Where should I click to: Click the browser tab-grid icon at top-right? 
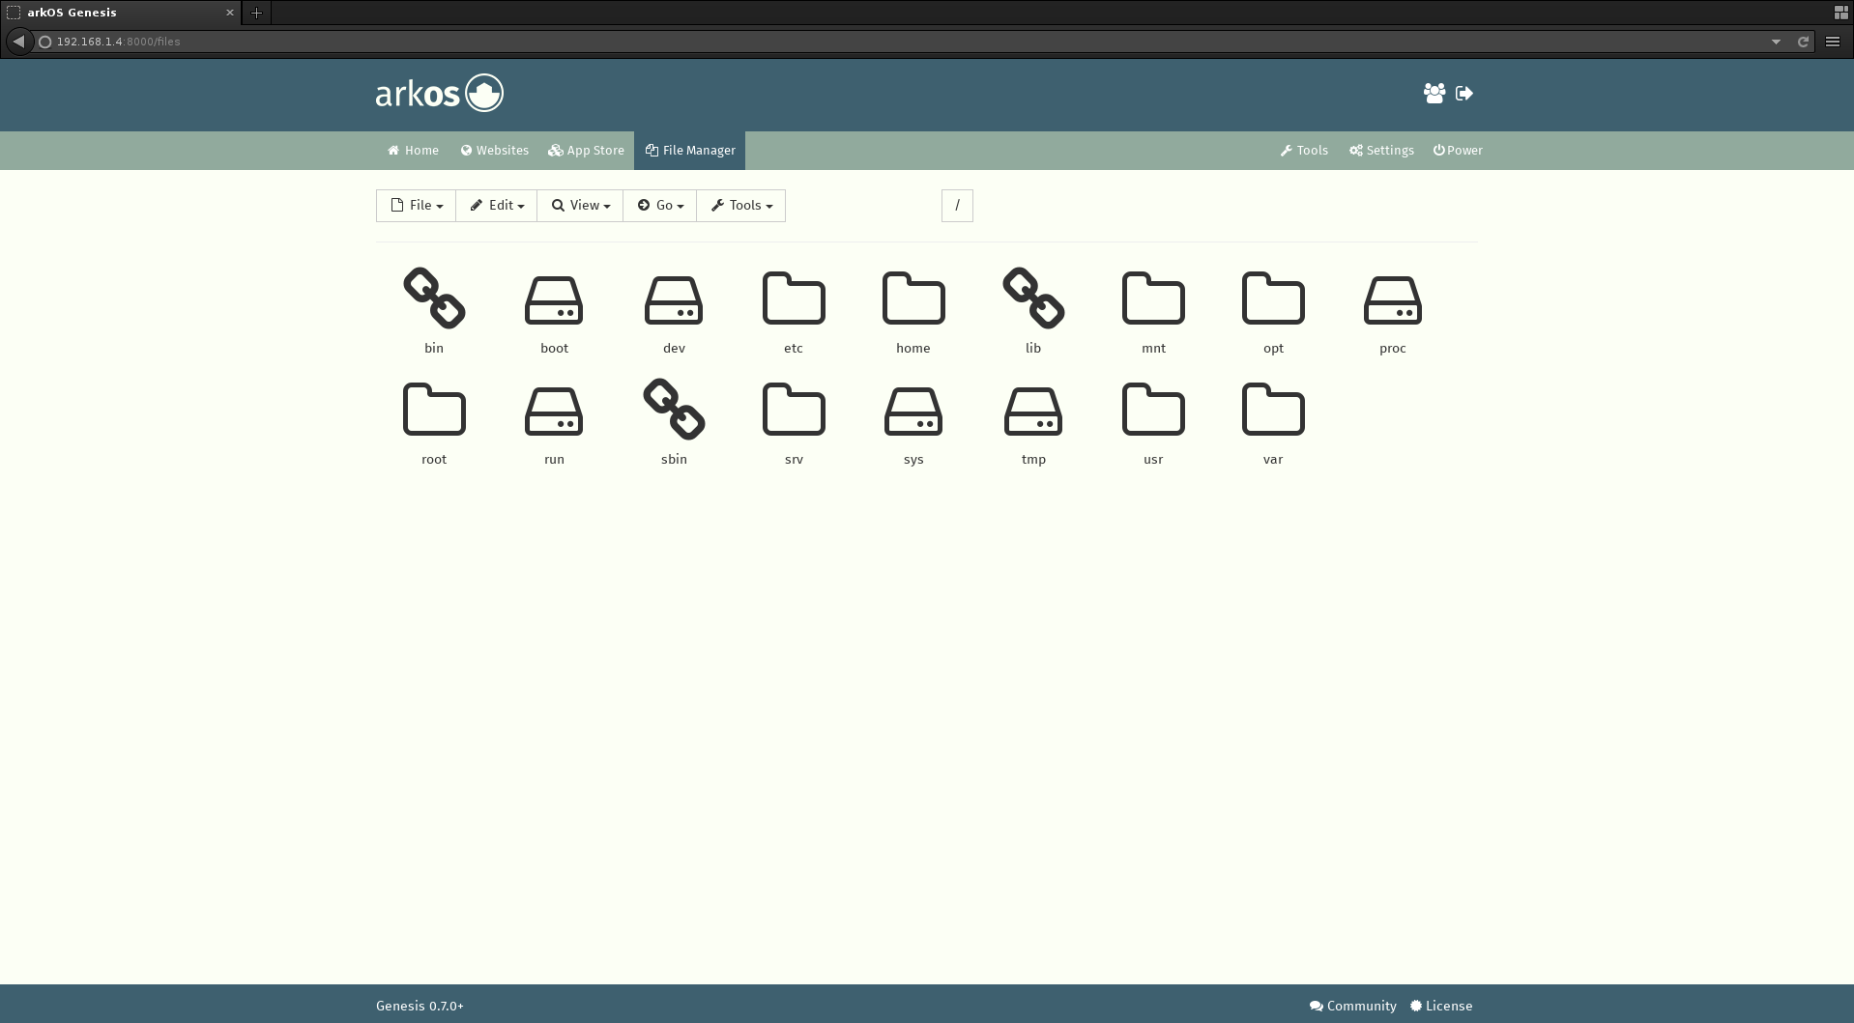click(x=1840, y=13)
